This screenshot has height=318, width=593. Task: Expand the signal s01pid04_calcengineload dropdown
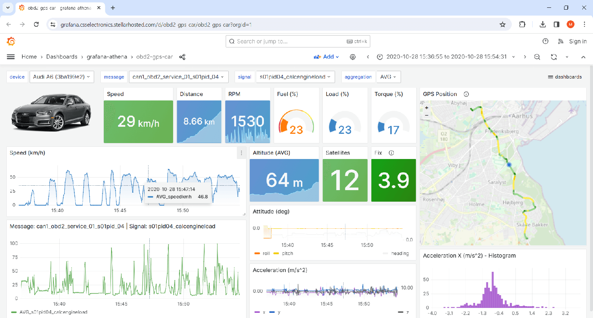(295, 77)
